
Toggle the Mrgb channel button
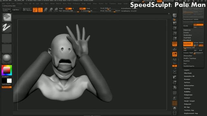pos(61,8)
